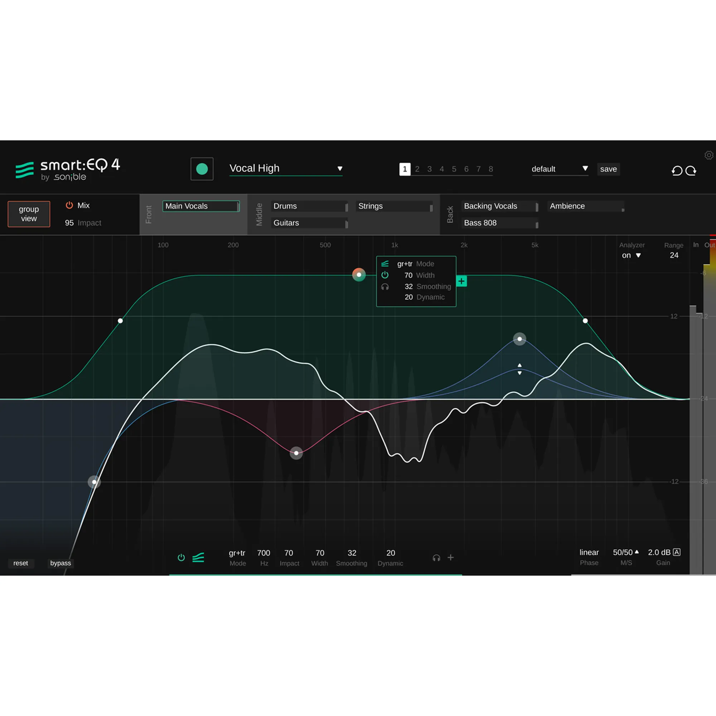Toggle the Mix power button
Image resolution: width=716 pixels, height=716 pixels.
(69, 205)
